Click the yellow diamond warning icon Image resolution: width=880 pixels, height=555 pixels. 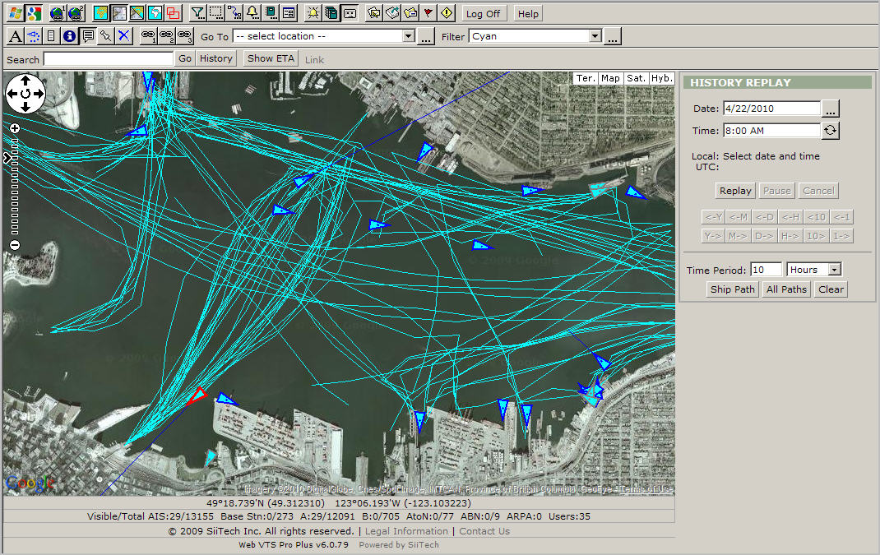click(447, 13)
